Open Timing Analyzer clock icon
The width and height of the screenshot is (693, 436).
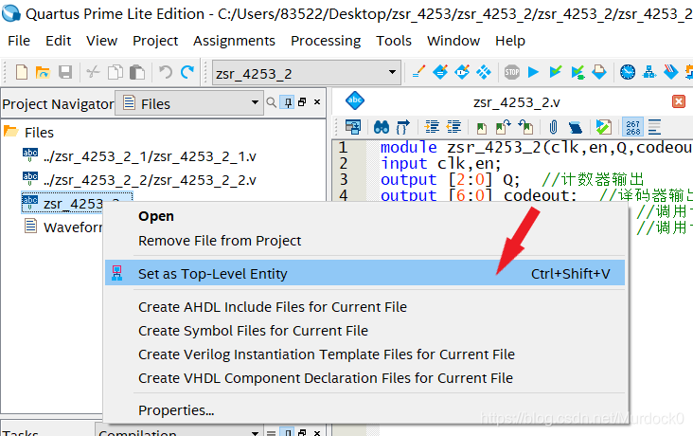point(627,72)
